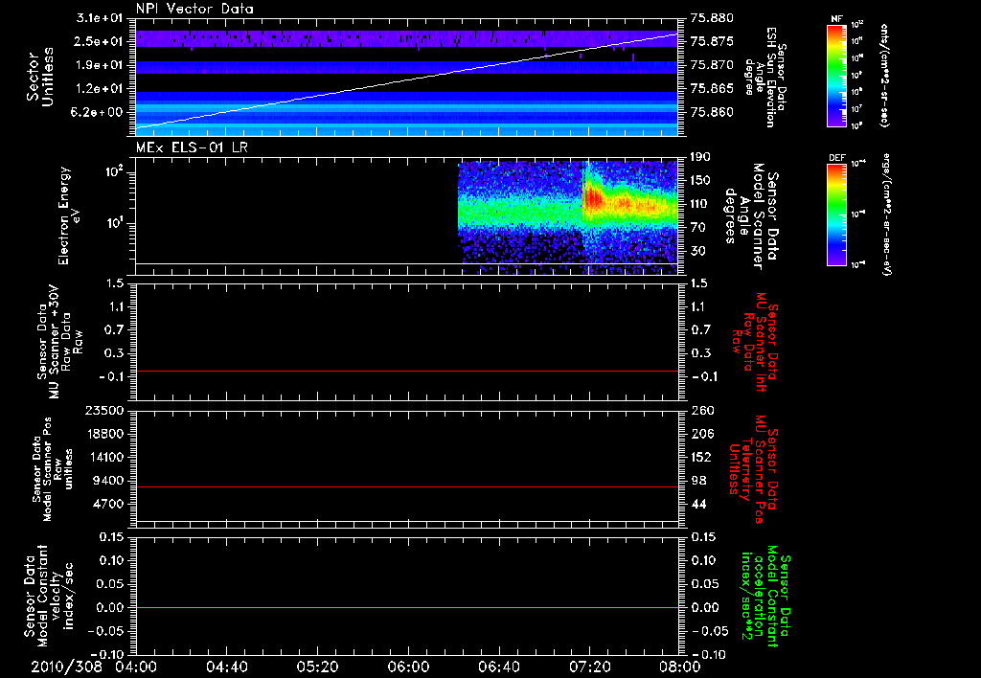This screenshot has width=981, height=678.
Task: Select the NPI Vector Data panel title
Action: (x=194, y=9)
